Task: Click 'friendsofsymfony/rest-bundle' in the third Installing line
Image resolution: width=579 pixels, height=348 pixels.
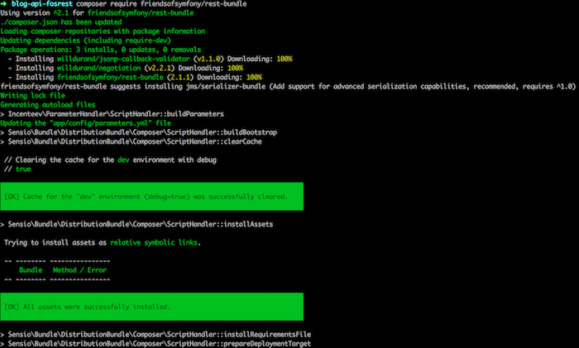Action: (x=110, y=78)
